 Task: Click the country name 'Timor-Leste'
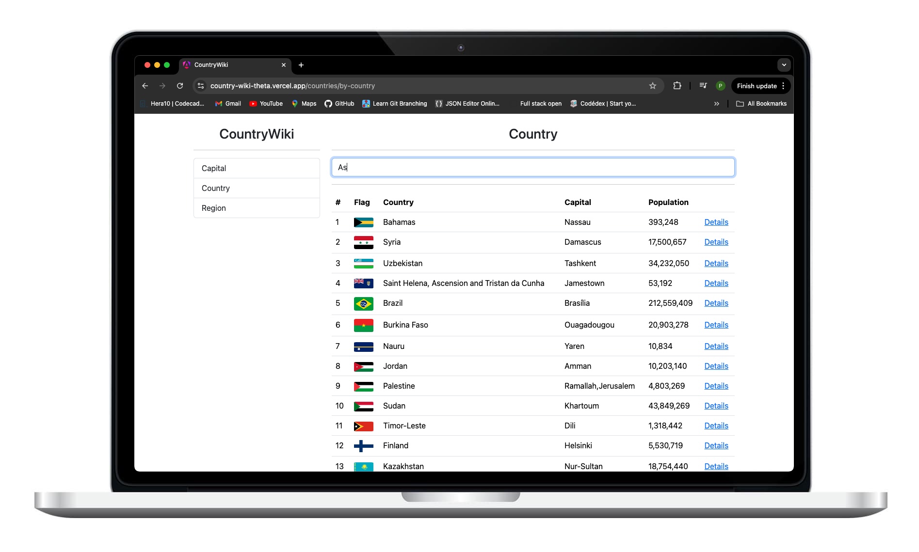coord(404,426)
